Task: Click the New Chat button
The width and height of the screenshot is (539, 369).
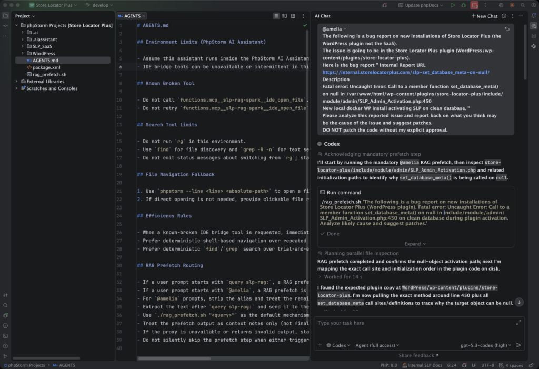Action: tap(485, 16)
